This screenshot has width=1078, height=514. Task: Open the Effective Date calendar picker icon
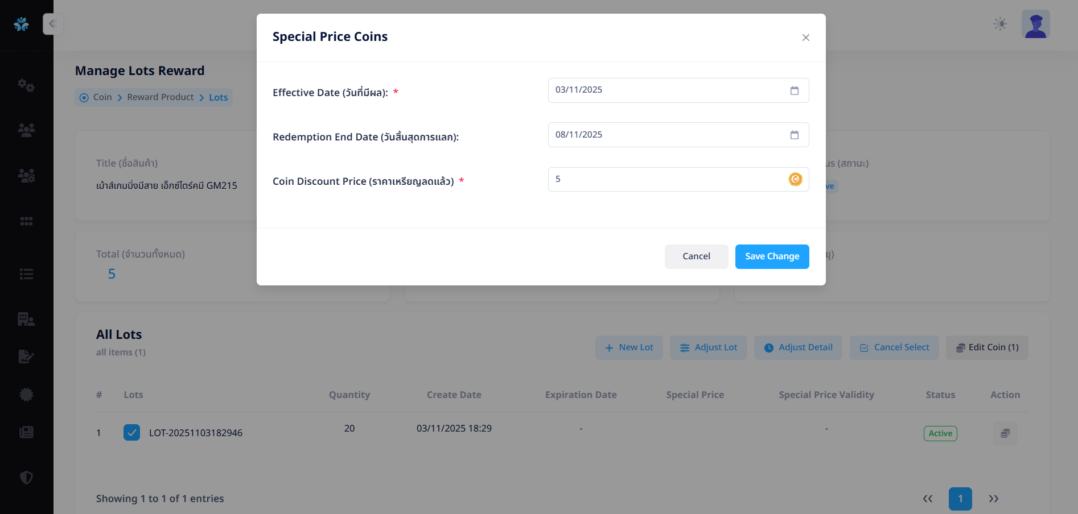pyautogui.click(x=794, y=90)
